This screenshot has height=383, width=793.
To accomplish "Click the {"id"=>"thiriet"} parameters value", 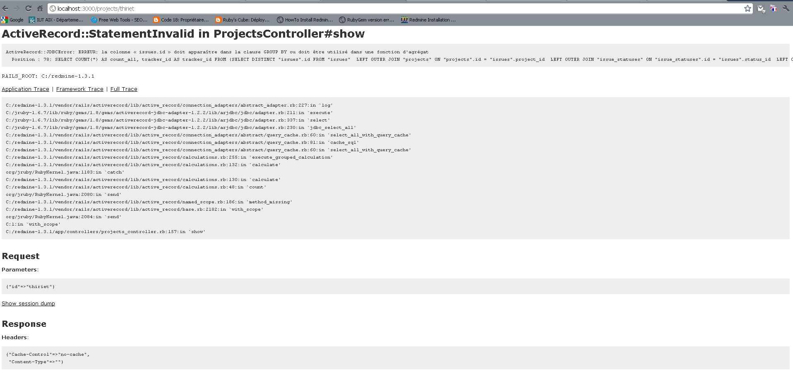I will point(30,287).
